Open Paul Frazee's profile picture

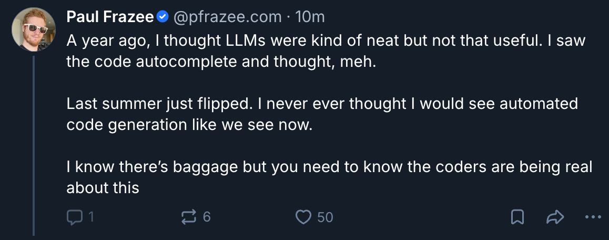tap(33, 28)
